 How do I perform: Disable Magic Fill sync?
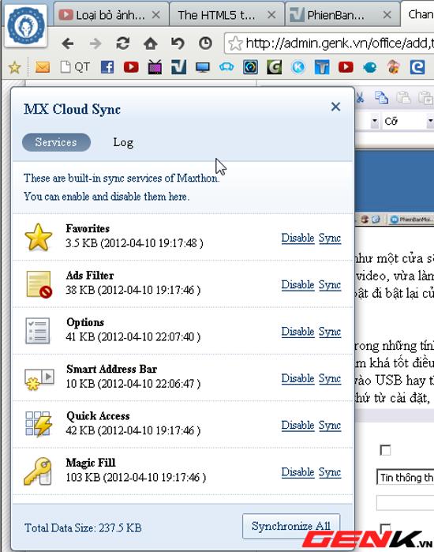[297, 472]
